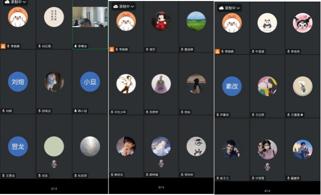
Task: Select the sunset anime scene avatar
Action: pyautogui.click(x=303, y=150)
